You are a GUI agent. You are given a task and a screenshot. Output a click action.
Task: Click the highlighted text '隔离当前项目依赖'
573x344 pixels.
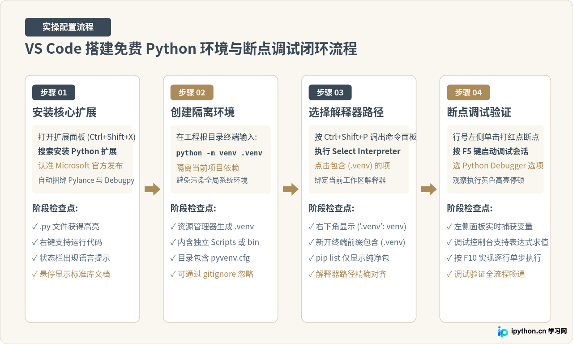tap(208, 168)
